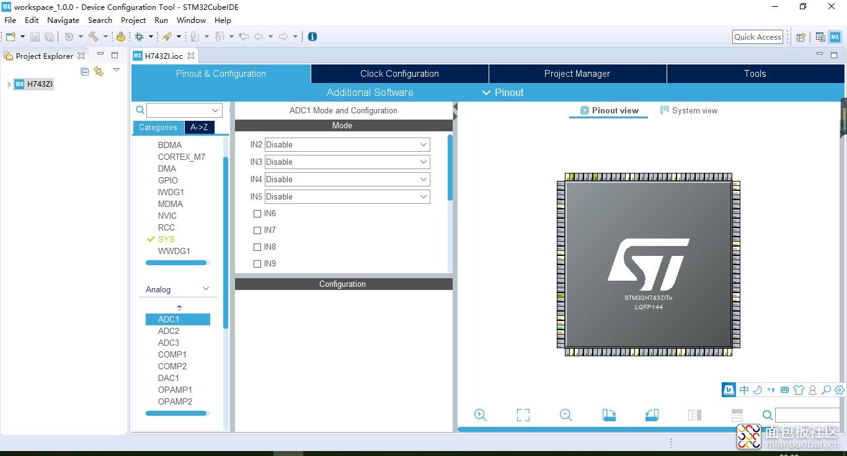The height and width of the screenshot is (456, 847).
Task: Open the Project Explorer view menu triangle
Action: coord(116,70)
